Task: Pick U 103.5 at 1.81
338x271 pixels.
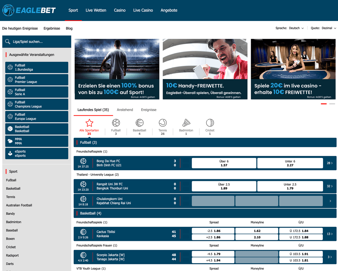Action: (x=301, y=260)
